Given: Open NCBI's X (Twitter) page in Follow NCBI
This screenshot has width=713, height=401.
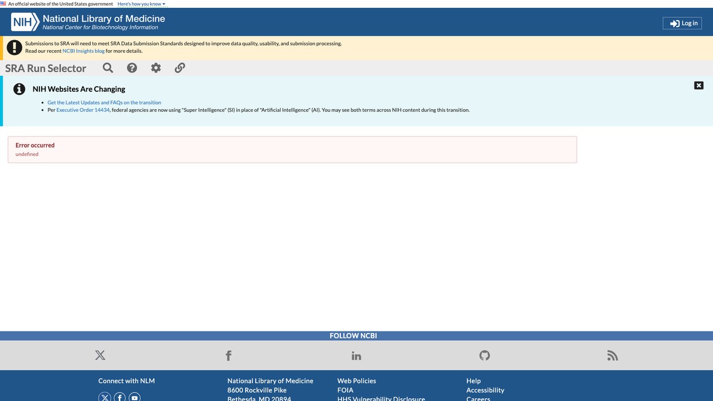Looking at the screenshot, I should [x=100, y=355].
